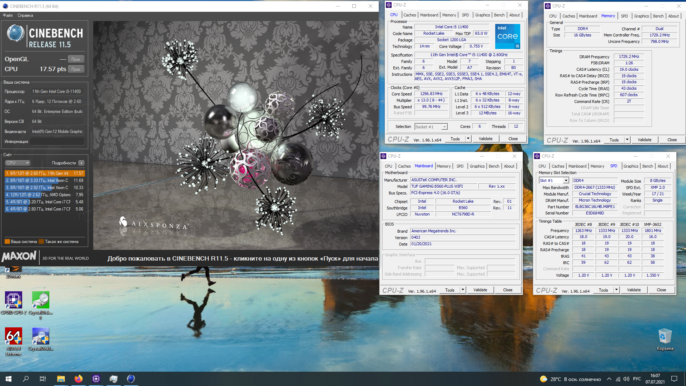
Task: Click the Cinebench globe logo
Action: point(16,33)
